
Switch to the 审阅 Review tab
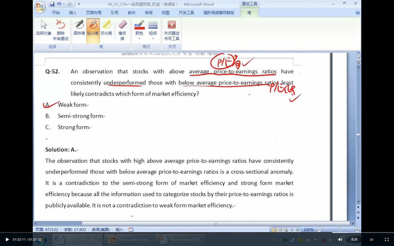point(149,13)
